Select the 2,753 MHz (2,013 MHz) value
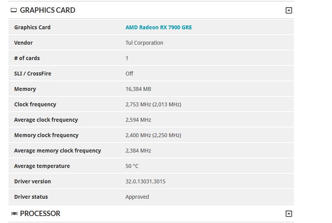Image resolution: width=332 pixels, height=223 pixels. pos(153,104)
